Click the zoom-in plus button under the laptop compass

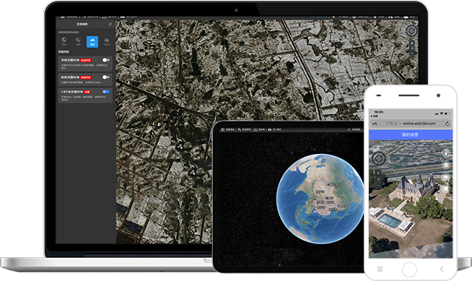tap(412, 43)
